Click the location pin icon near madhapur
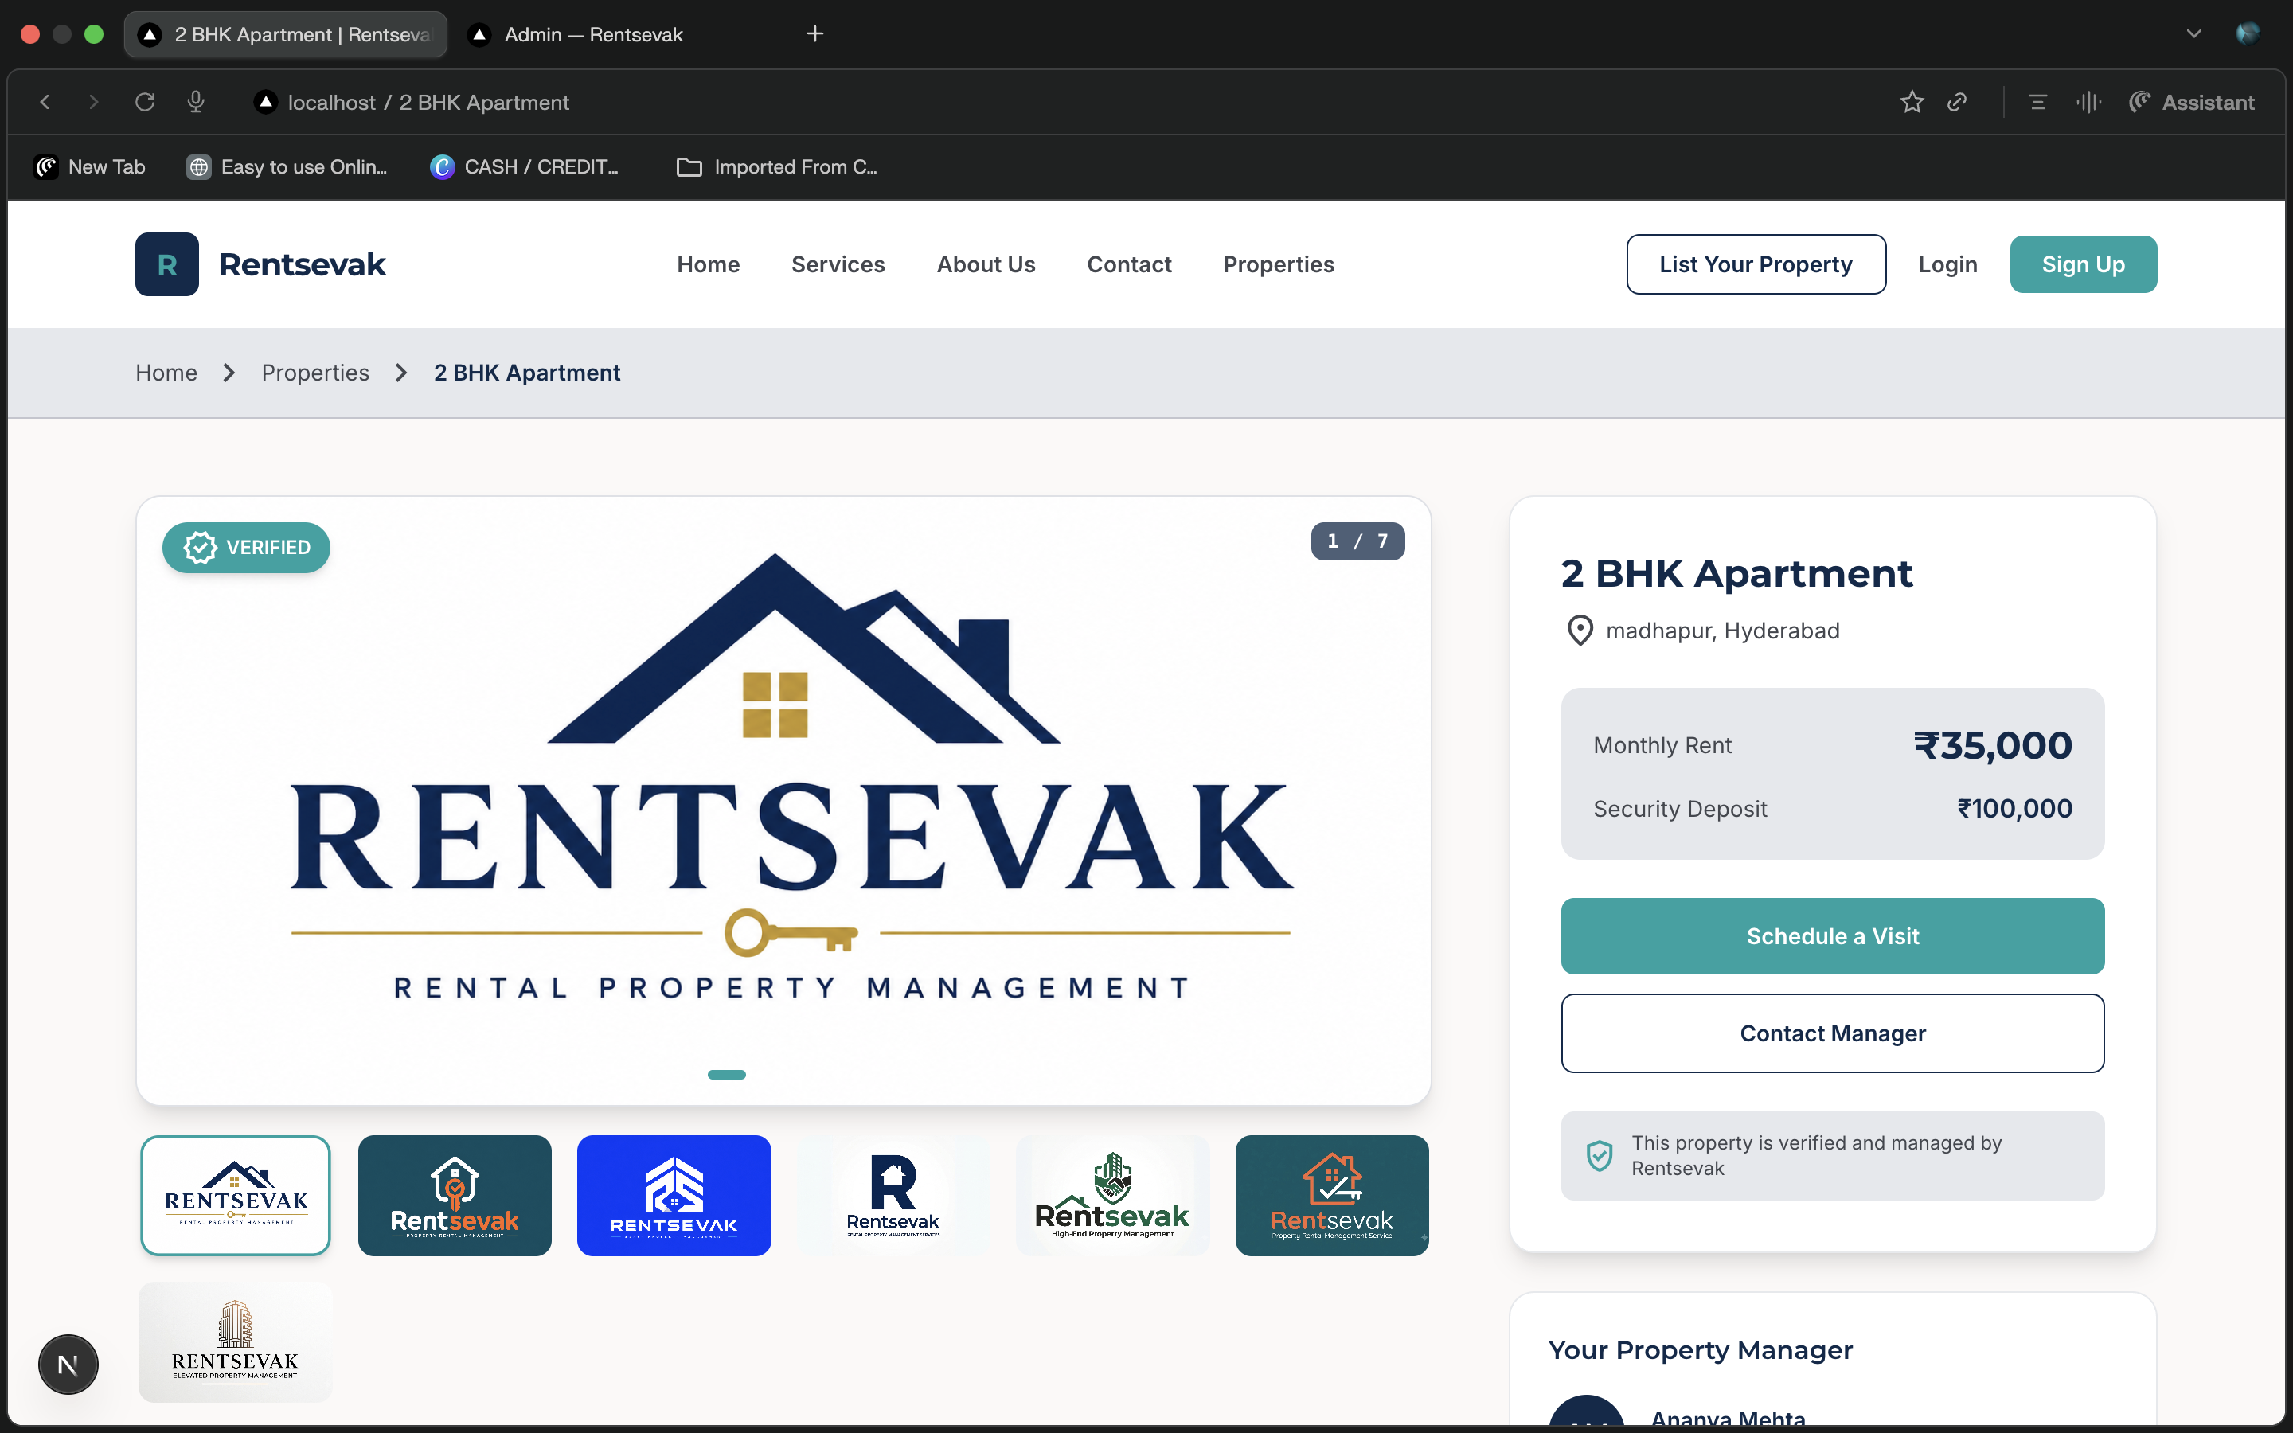The image size is (2293, 1433). click(x=1580, y=631)
